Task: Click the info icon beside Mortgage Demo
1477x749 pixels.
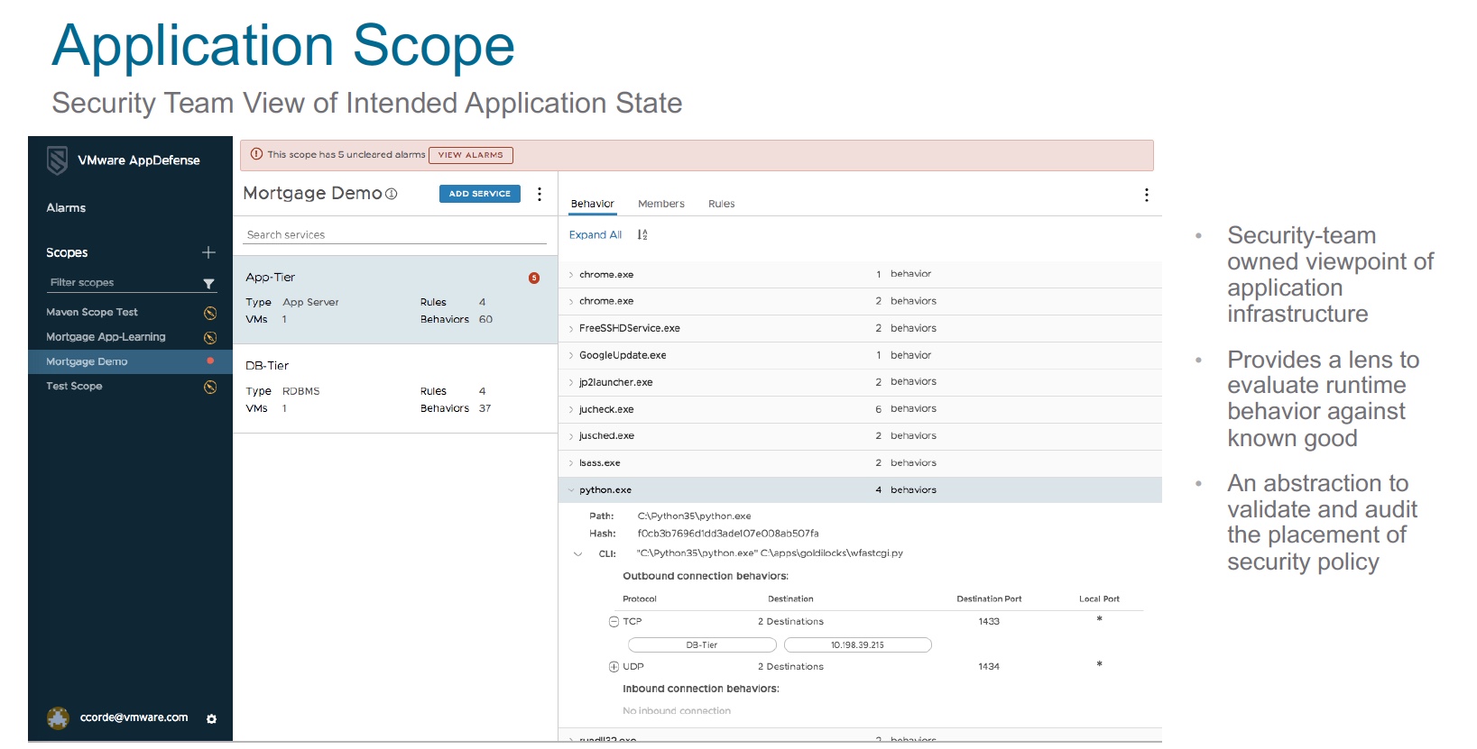Action: (x=392, y=194)
